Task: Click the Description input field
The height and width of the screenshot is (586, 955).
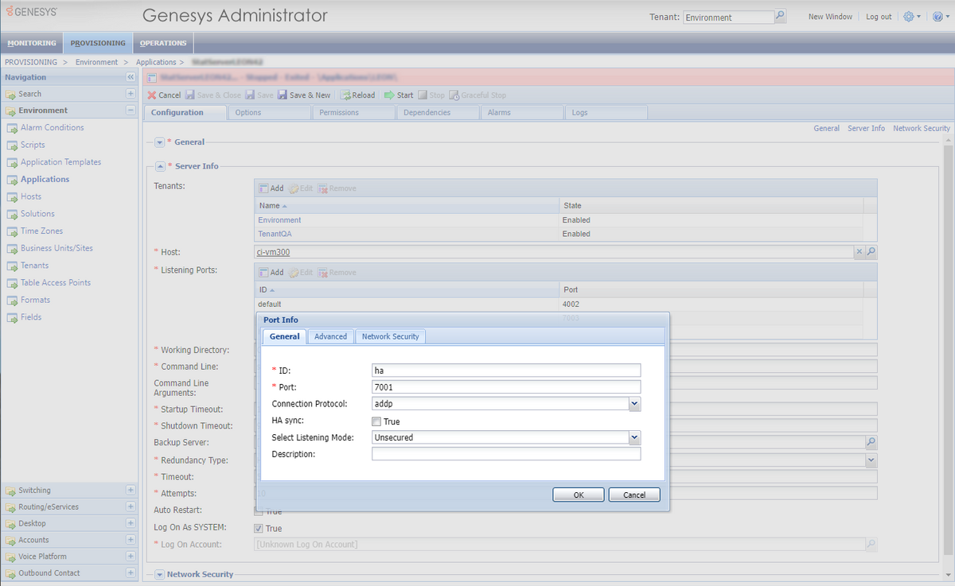Action: [x=506, y=454]
